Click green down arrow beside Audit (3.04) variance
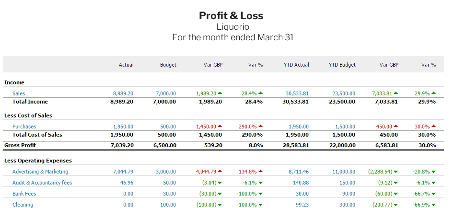 coord(220,183)
